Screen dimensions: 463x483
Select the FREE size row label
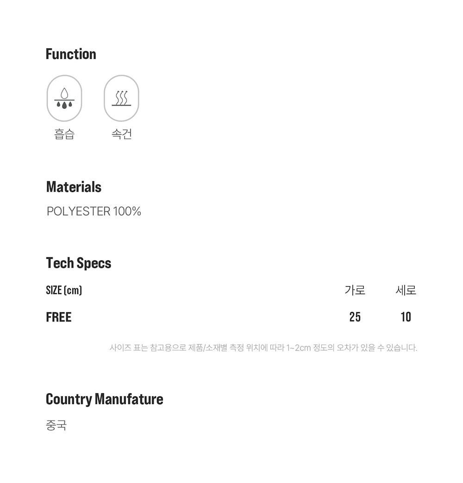coord(59,317)
